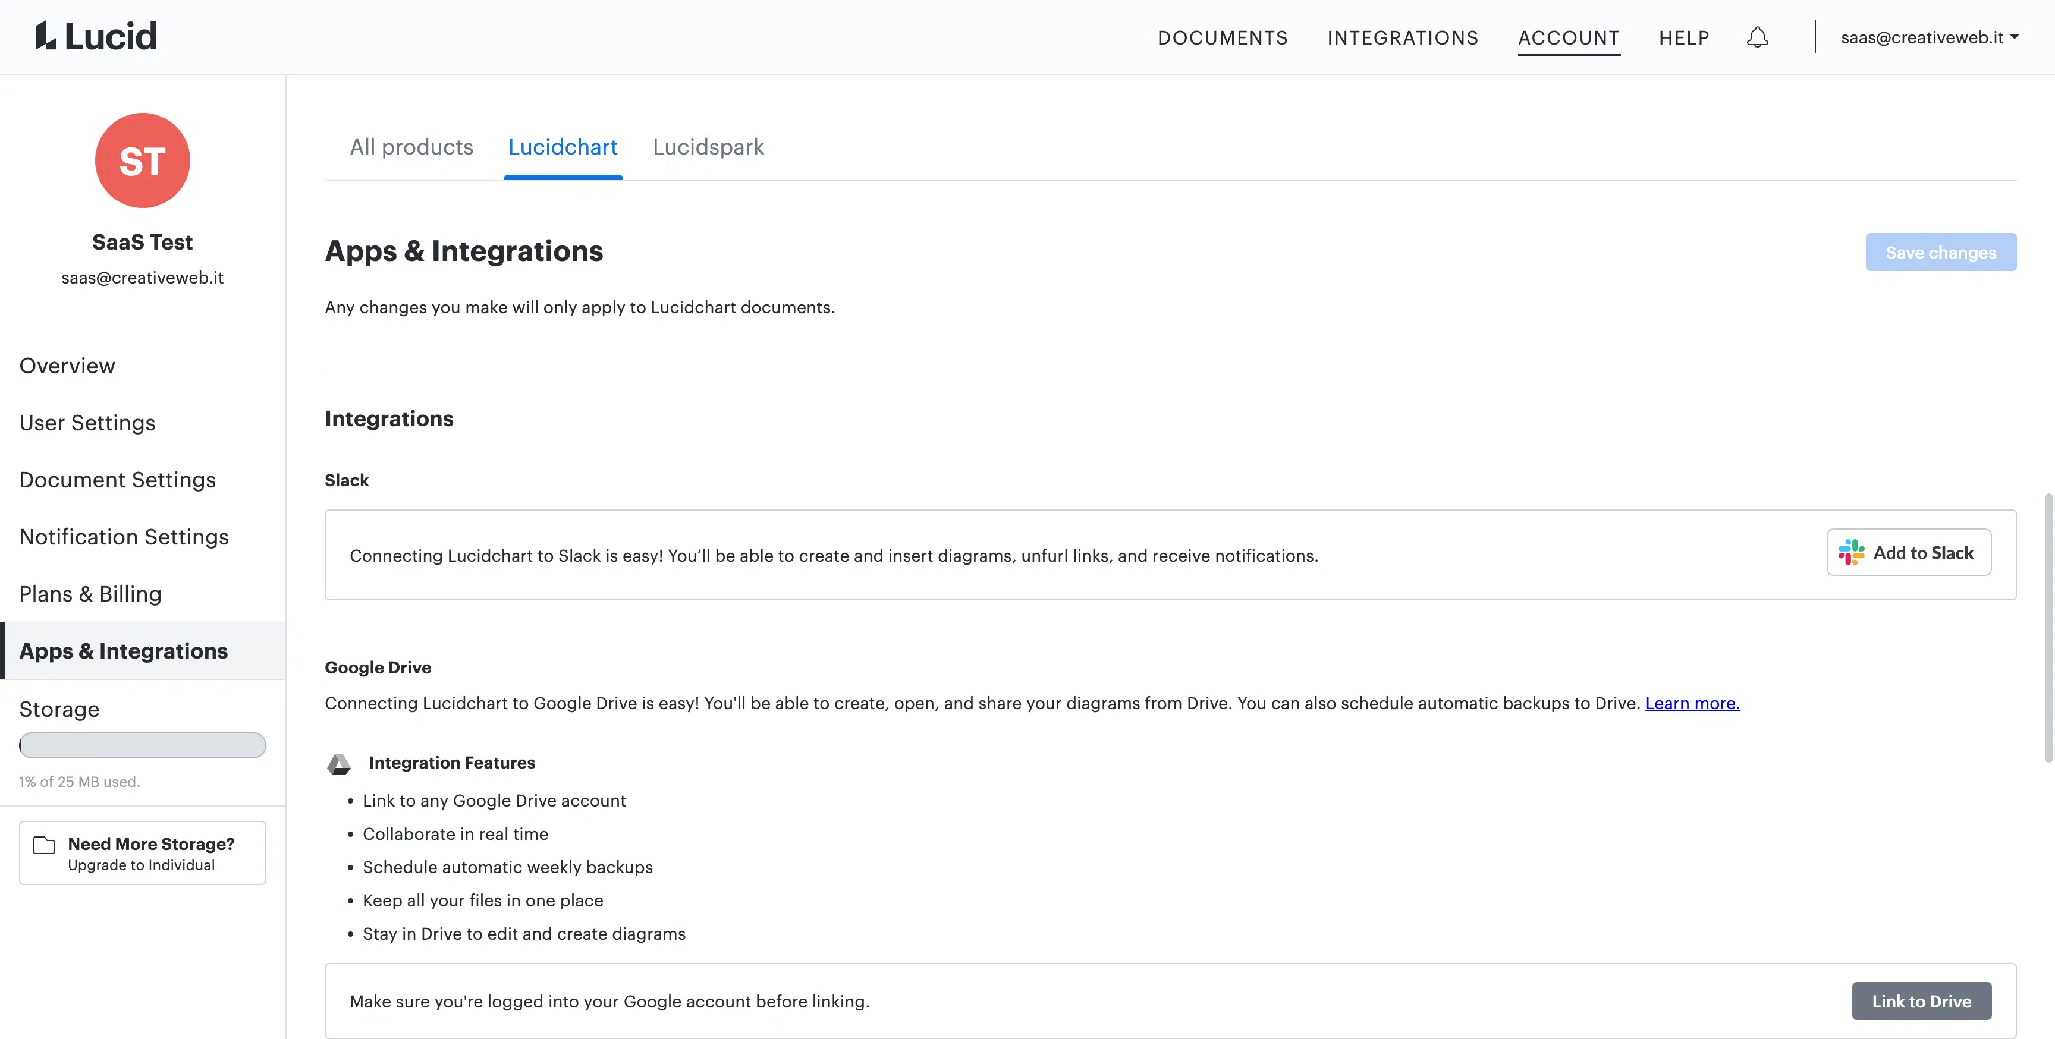Click 'Collaborate in real time' item
This screenshot has width=2055, height=1039.
[x=455, y=834]
